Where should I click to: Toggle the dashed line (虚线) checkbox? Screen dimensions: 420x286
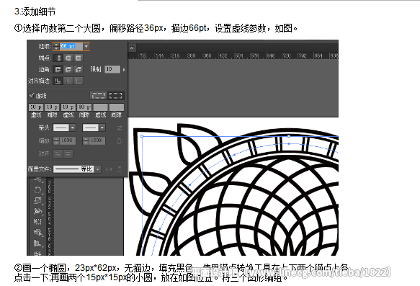[x=32, y=95]
